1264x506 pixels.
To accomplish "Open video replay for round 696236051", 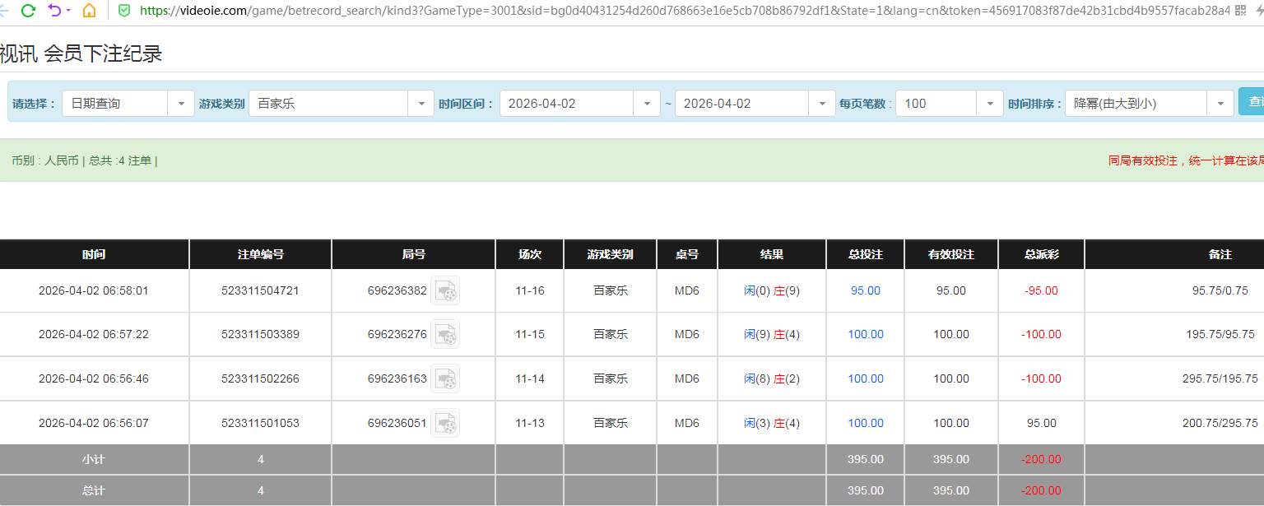I will tap(444, 422).
